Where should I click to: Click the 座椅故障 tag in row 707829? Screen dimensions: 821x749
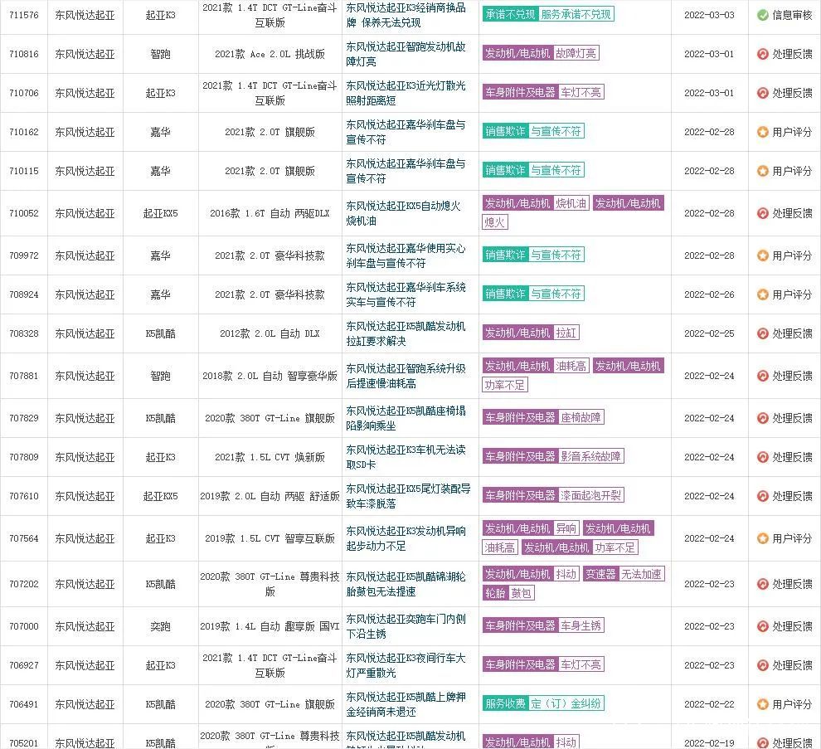point(581,417)
